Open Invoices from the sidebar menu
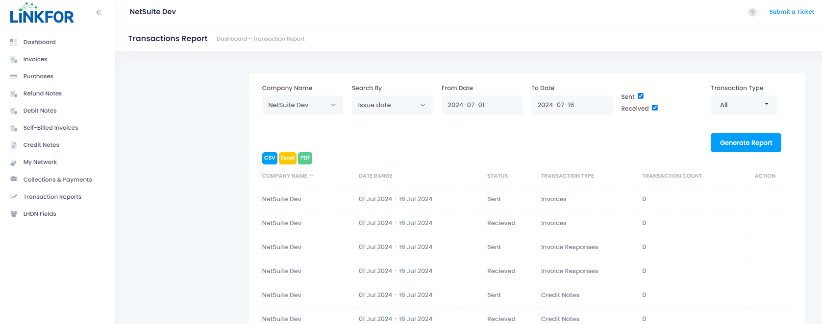Viewport: 822px width, 324px height. (35, 59)
